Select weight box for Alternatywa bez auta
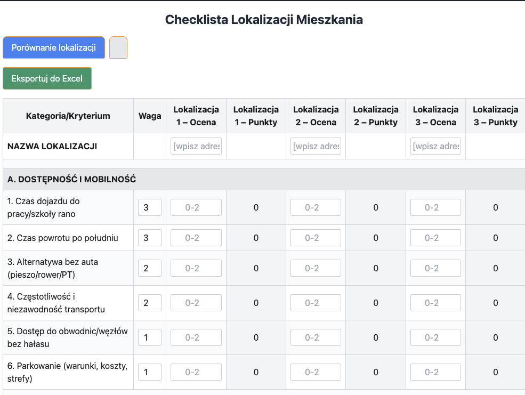Image resolution: width=525 pixels, height=395 pixels. pos(150,268)
